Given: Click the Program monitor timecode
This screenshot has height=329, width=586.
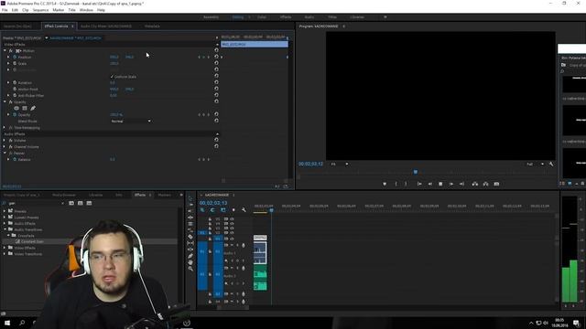Looking at the screenshot, I should coord(310,164).
